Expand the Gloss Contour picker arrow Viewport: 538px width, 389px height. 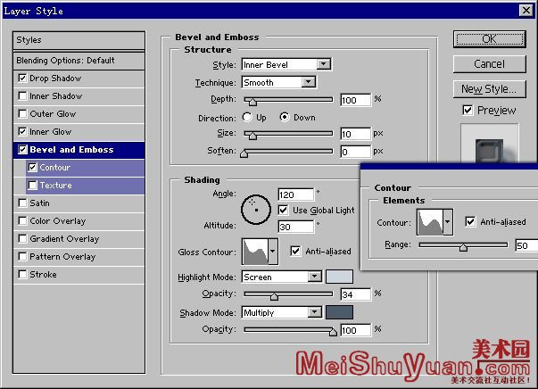pos(273,252)
